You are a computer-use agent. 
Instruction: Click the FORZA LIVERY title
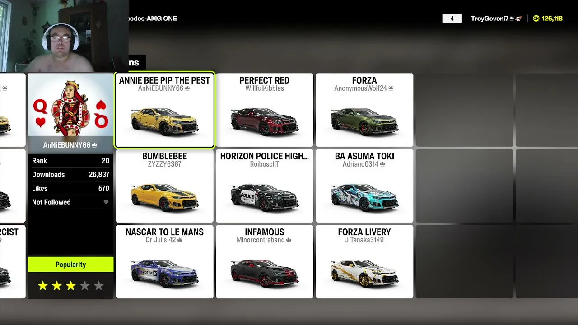pyautogui.click(x=364, y=232)
